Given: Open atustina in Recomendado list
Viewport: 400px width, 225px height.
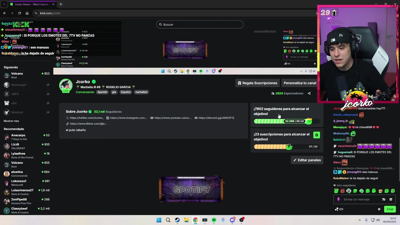Looking at the screenshot, I should 27,174.
